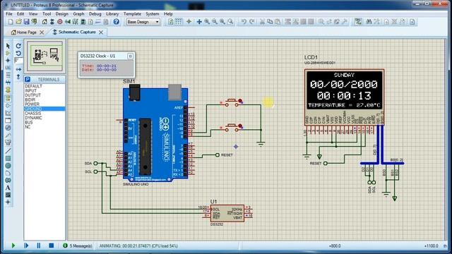Click the 5 Message(s) info icon
The width and height of the screenshot is (452, 254).
click(x=65, y=246)
